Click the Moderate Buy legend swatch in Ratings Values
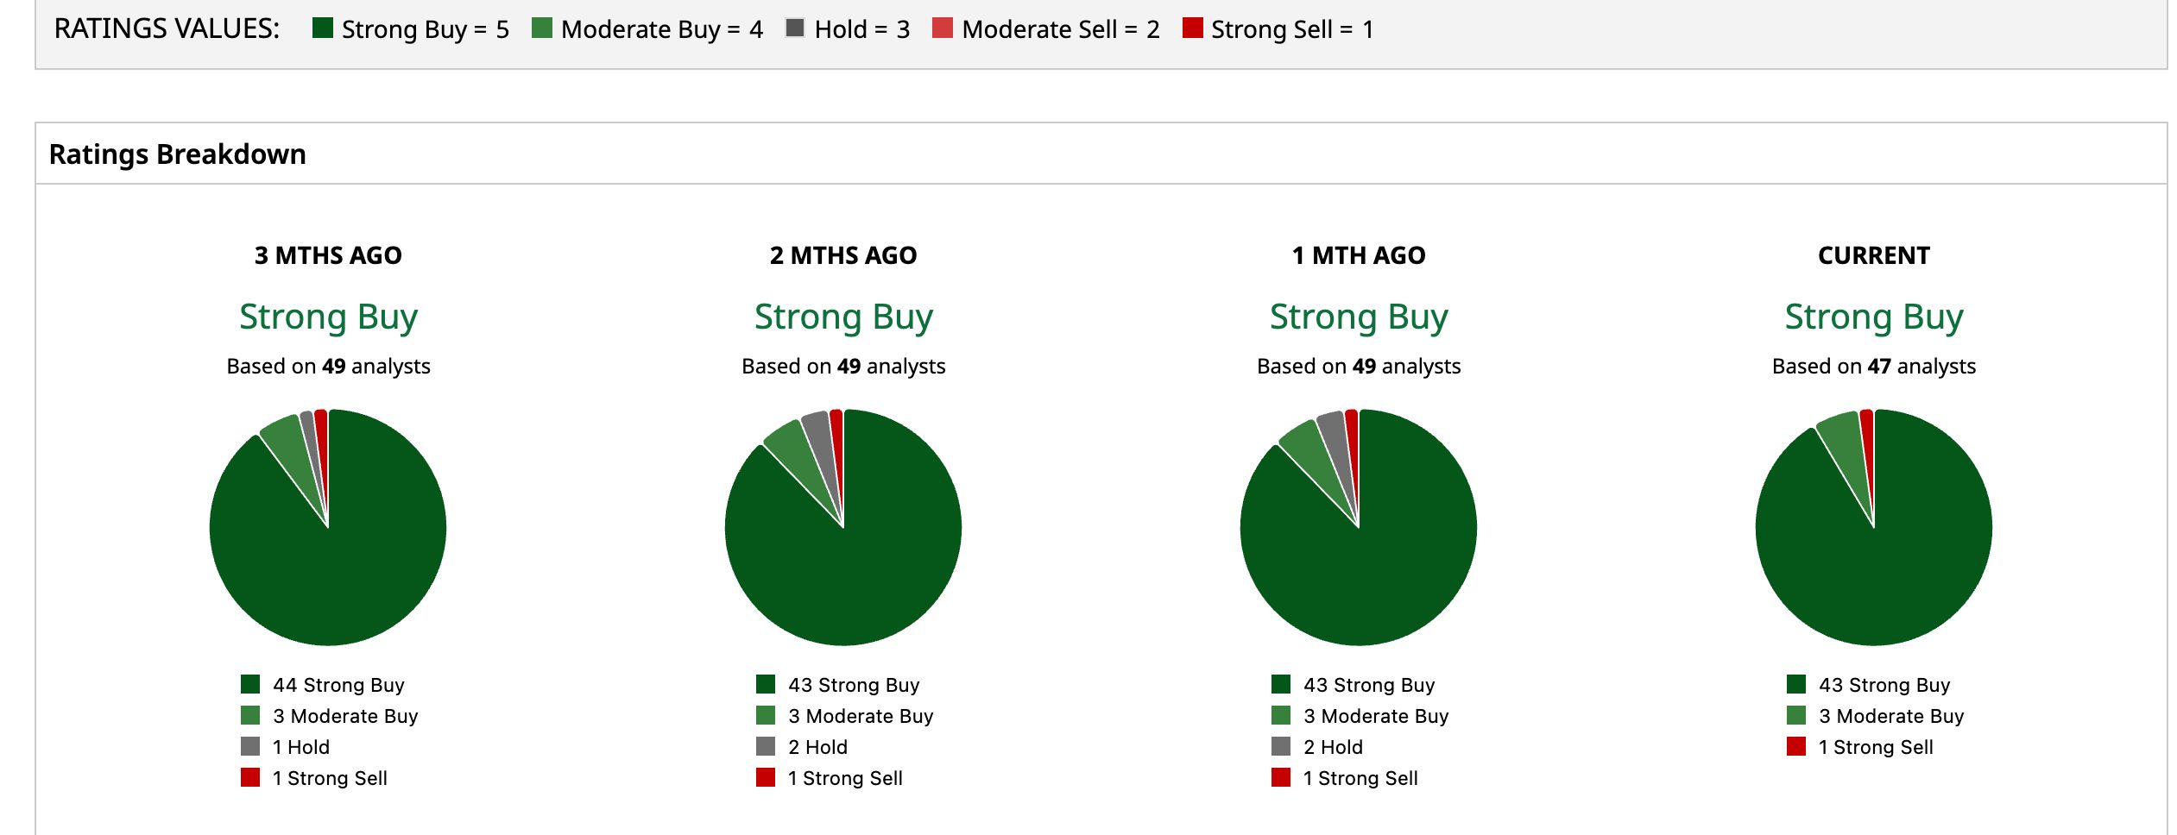 point(542,28)
